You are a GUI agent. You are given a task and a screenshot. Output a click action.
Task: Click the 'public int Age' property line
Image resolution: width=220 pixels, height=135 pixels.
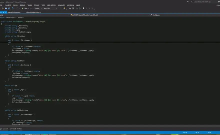tap(11, 85)
